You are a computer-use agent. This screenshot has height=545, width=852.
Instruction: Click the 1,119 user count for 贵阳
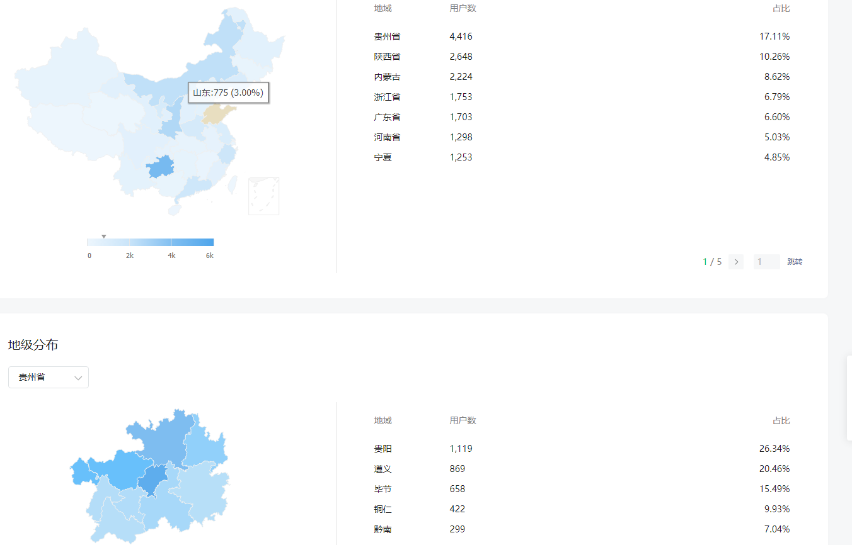[461, 449]
